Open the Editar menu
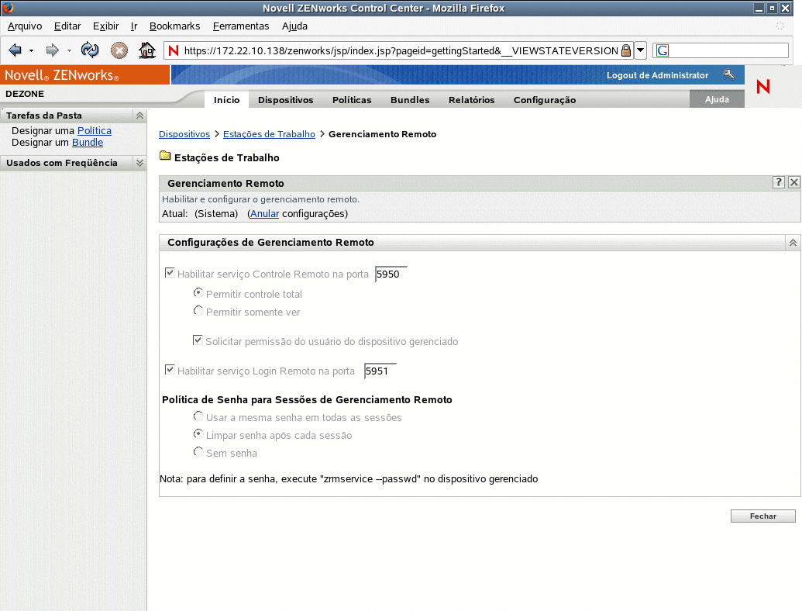 pos(67,26)
